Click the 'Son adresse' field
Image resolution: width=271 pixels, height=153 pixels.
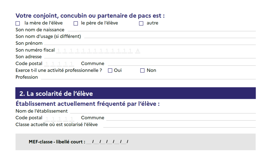[150, 57]
